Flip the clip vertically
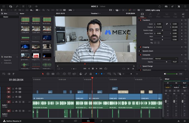Viewport: 189px width, 123px height. (x=159, y=43)
